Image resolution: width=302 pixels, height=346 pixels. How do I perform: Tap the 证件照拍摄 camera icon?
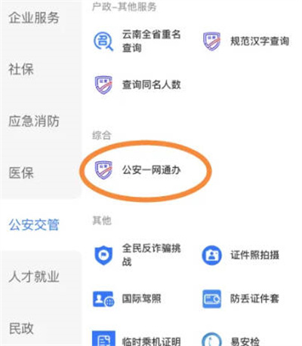(211, 256)
